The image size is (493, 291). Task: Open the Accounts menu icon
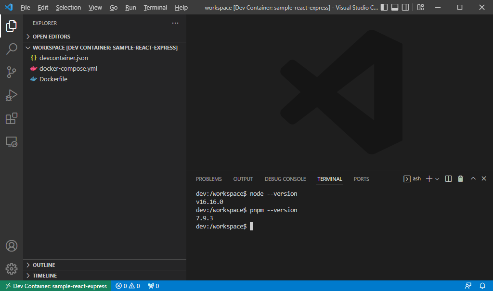click(x=12, y=246)
